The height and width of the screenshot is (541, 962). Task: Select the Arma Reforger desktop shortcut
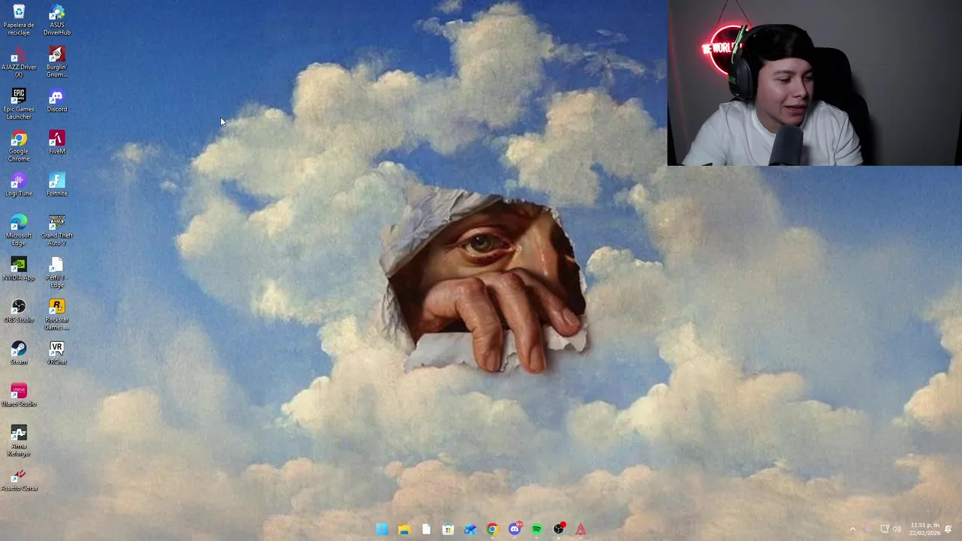pos(19,441)
